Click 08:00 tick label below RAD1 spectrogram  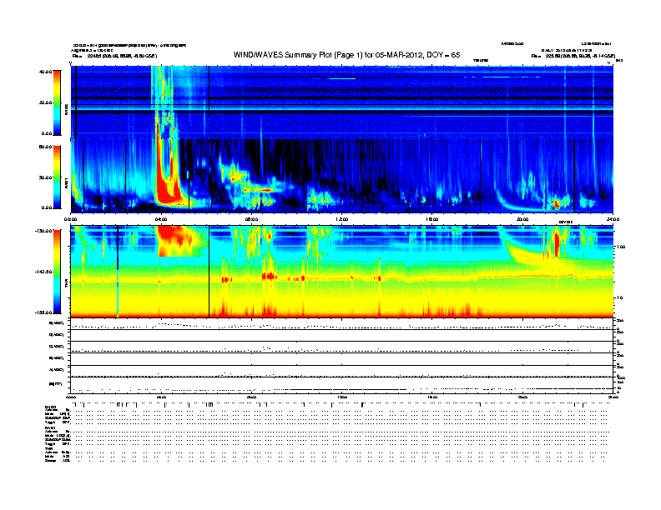point(251,219)
